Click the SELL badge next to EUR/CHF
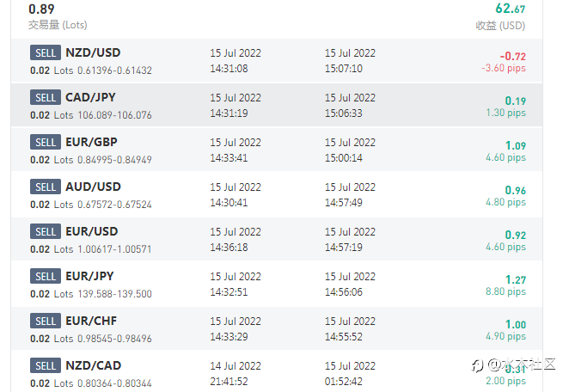The width and height of the screenshot is (563, 392). click(x=45, y=321)
